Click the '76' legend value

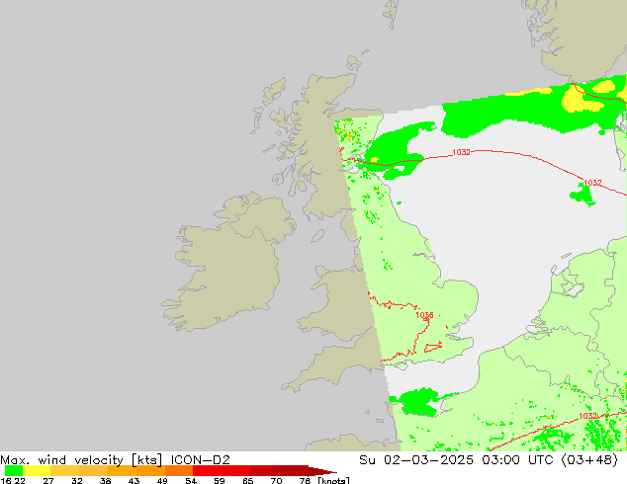[x=305, y=480]
